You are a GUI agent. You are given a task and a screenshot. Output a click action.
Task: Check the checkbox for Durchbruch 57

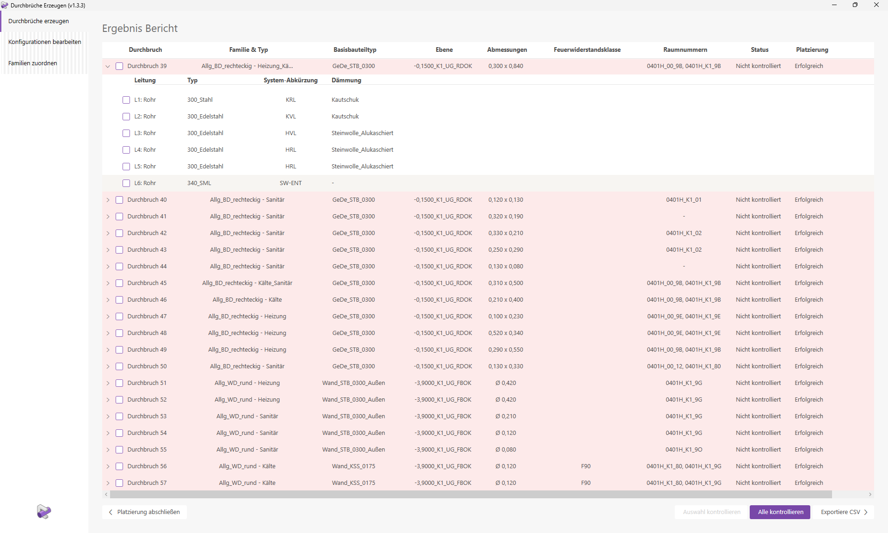[119, 483]
